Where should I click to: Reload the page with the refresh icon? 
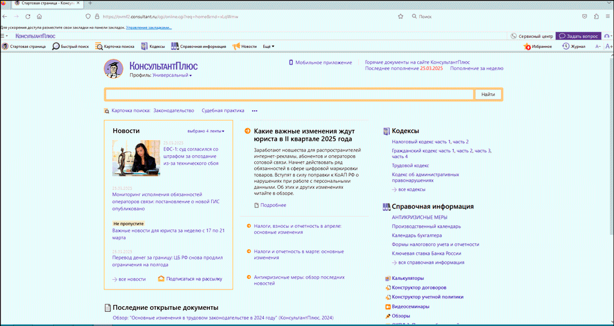pyautogui.click(x=28, y=17)
